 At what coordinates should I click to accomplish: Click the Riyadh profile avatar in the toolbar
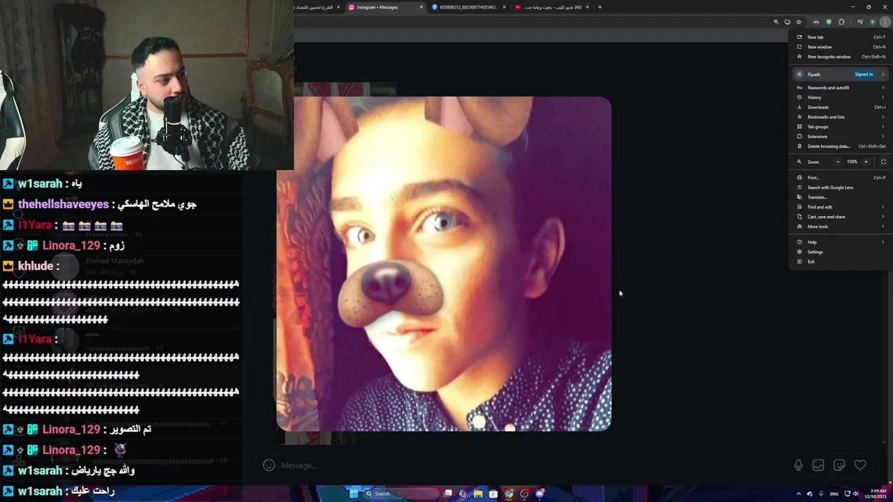tap(872, 22)
